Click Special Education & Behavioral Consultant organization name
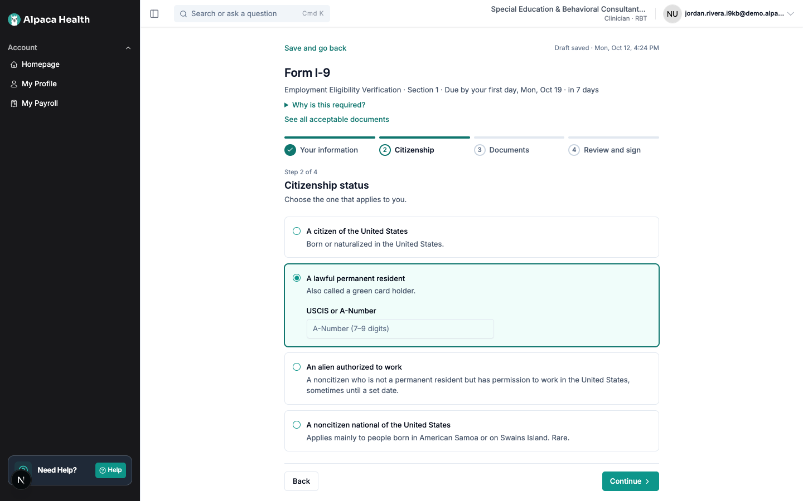Image resolution: width=803 pixels, height=501 pixels. tap(568, 9)
